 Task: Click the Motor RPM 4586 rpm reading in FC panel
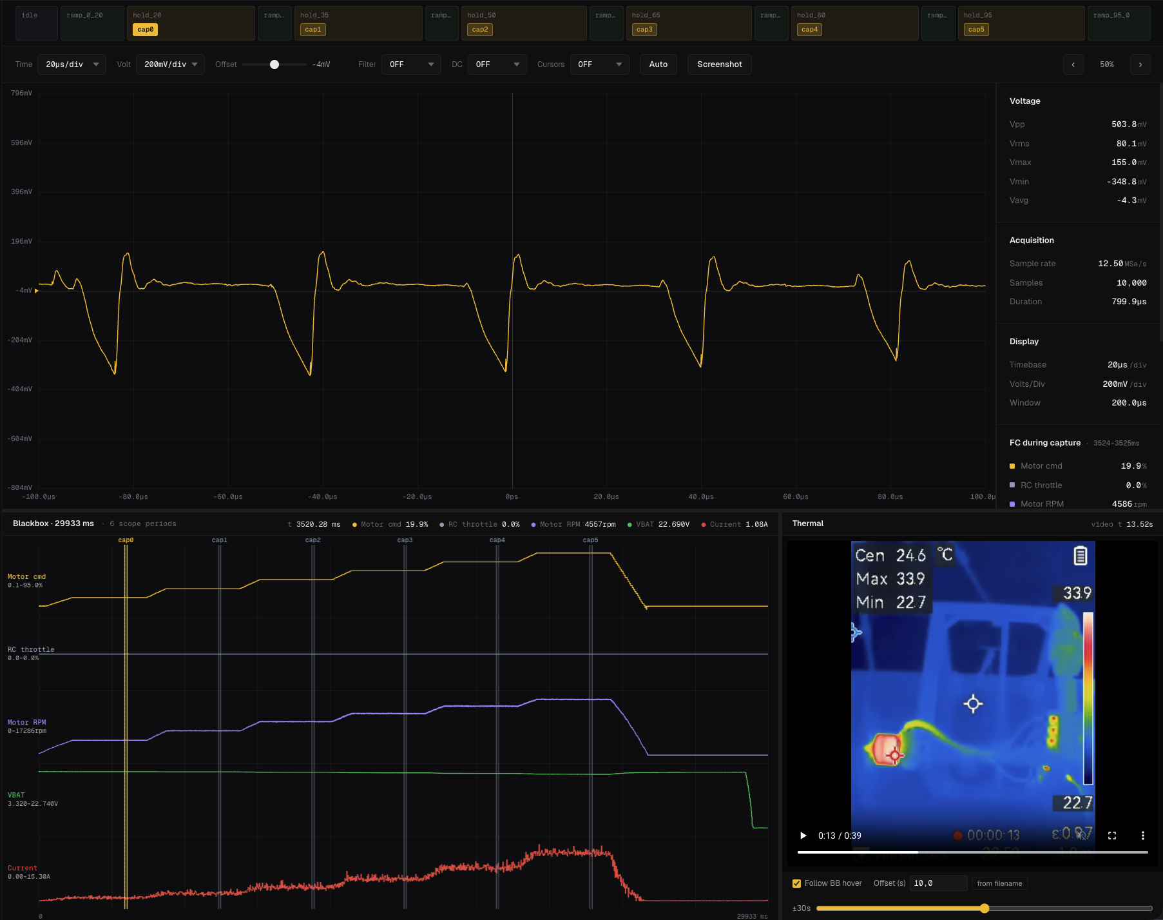(x=1078, y=504)
